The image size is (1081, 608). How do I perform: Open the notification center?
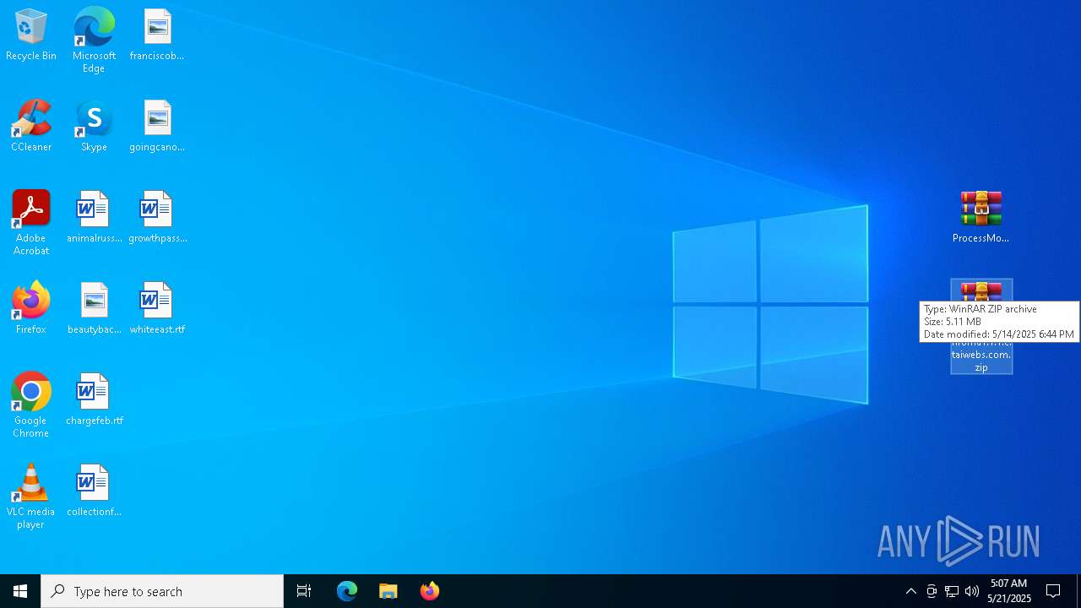point(1053,591)
